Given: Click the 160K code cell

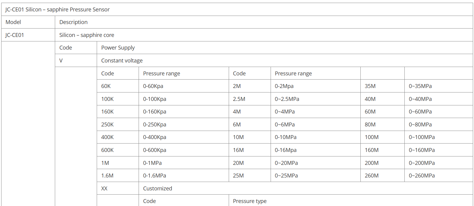Looking at the screenshot, I should tap(107, 112).
